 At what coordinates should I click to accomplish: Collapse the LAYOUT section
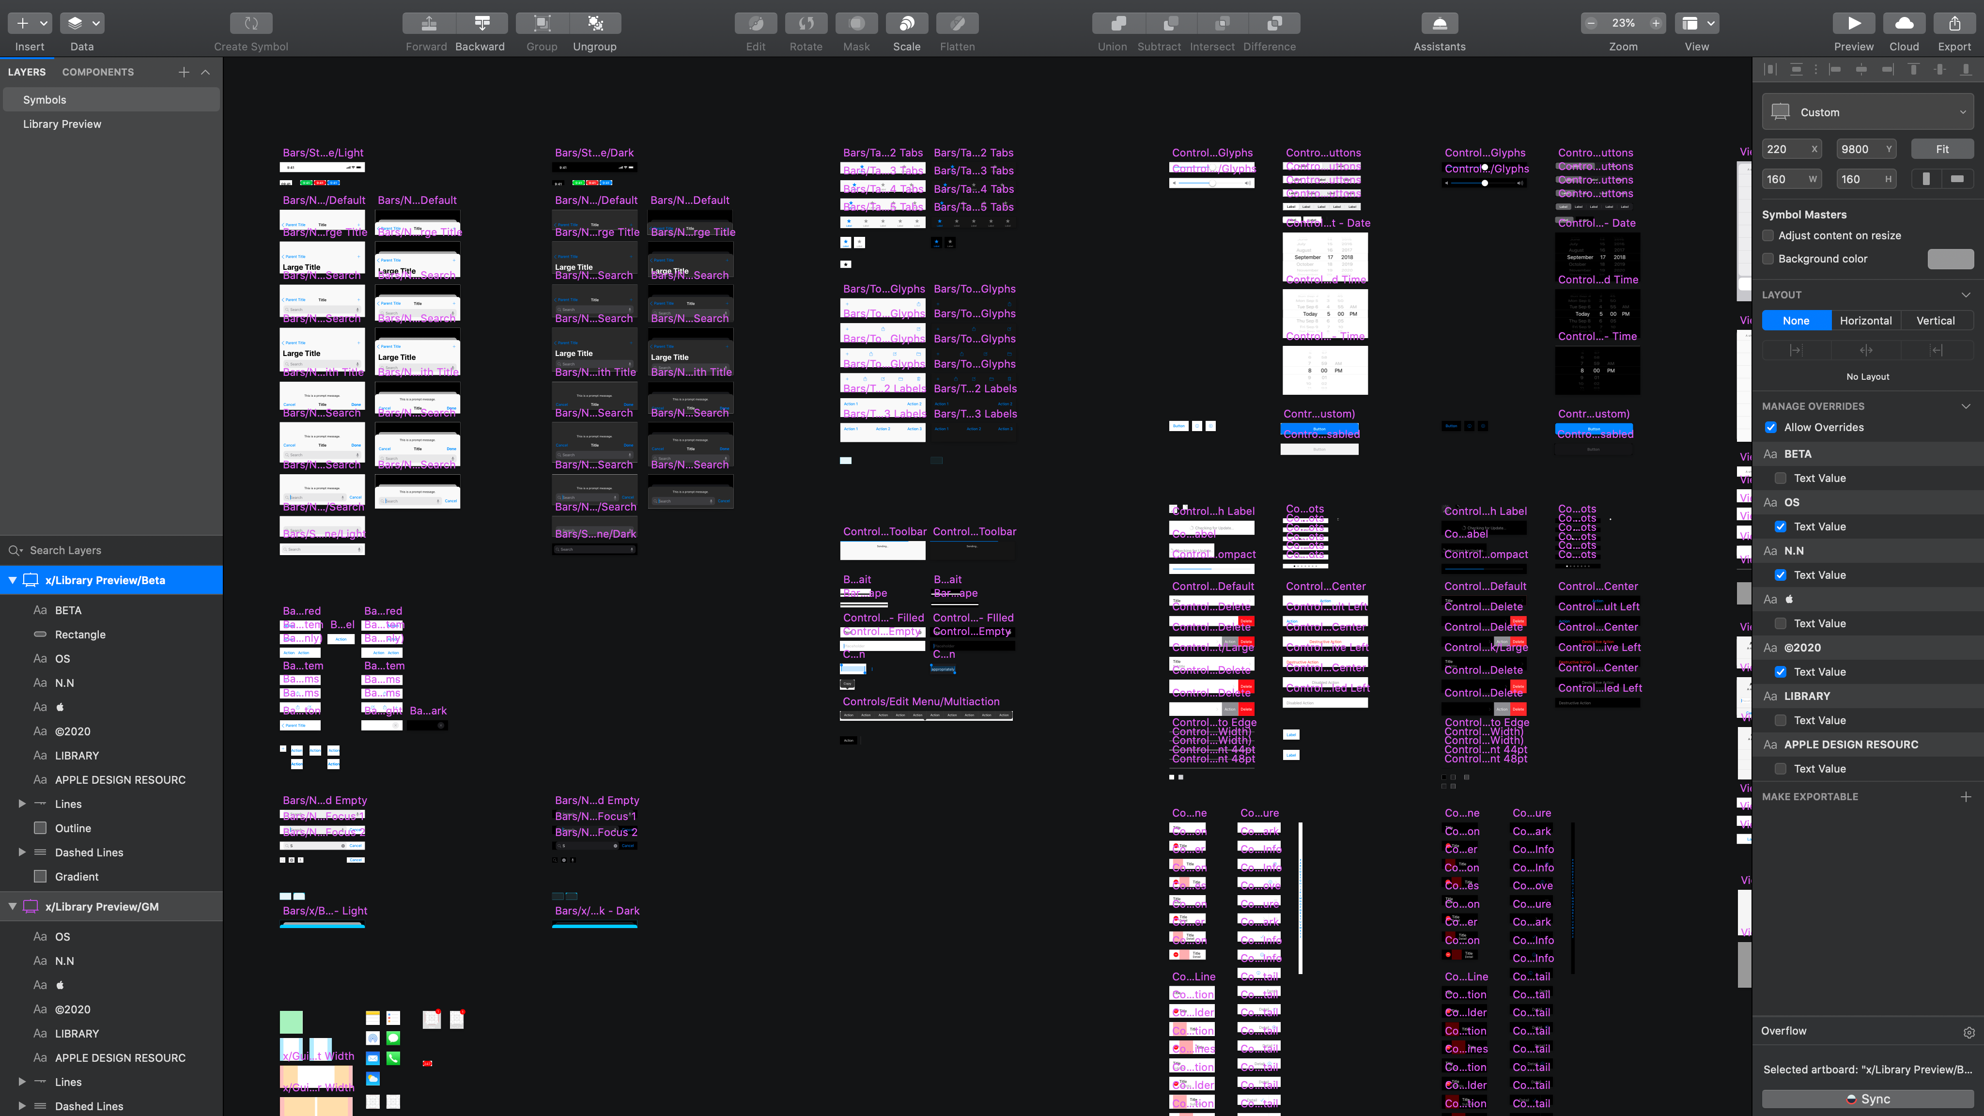[1966, 295]
